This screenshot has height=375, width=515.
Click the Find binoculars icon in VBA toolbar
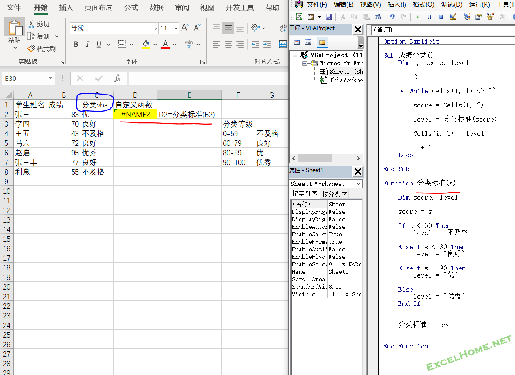click(x=377, y=17)
